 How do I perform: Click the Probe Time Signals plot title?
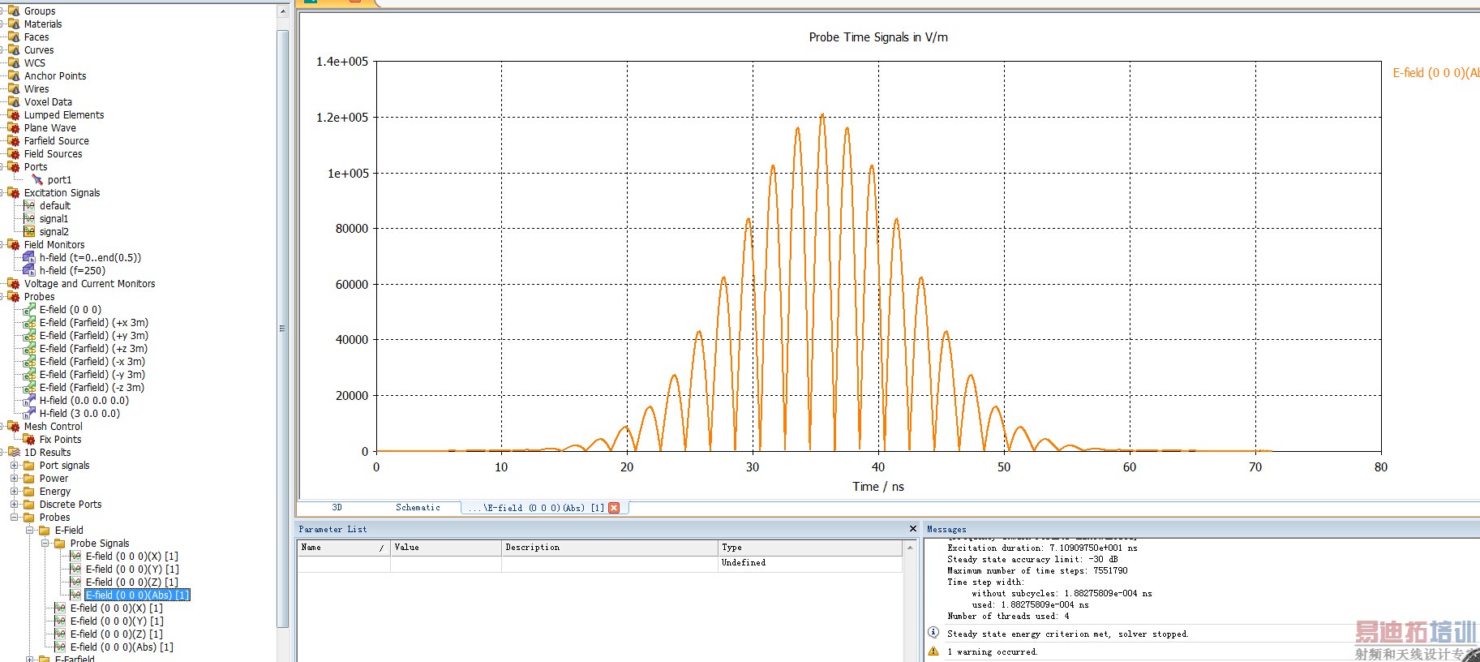click(878, 37)
